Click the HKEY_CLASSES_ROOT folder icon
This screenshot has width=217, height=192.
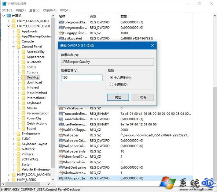pyautogui.click(x=14, y=21)
